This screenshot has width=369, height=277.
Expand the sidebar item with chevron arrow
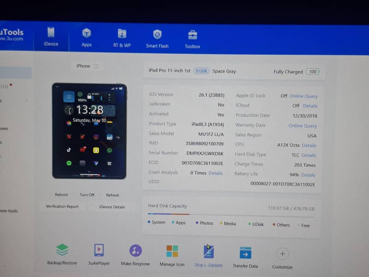27,101
